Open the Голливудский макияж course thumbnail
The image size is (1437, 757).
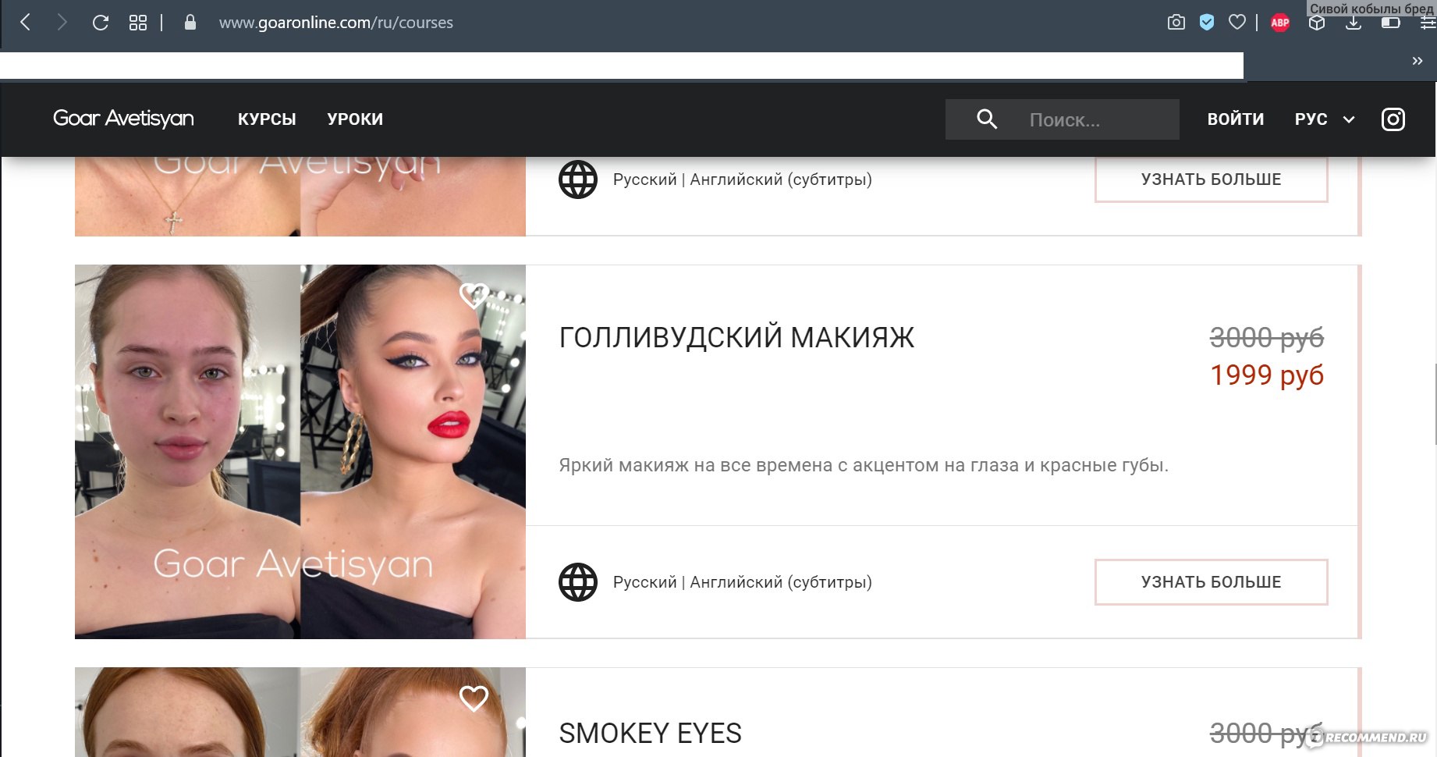point(300,452)
